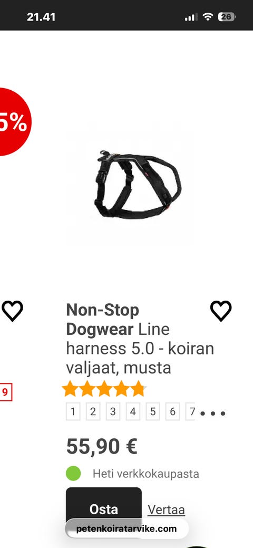The height and width of the screenshot is (548, 253).
Task: Tap the cellular signal bars icon
Action: coord(191,17)
